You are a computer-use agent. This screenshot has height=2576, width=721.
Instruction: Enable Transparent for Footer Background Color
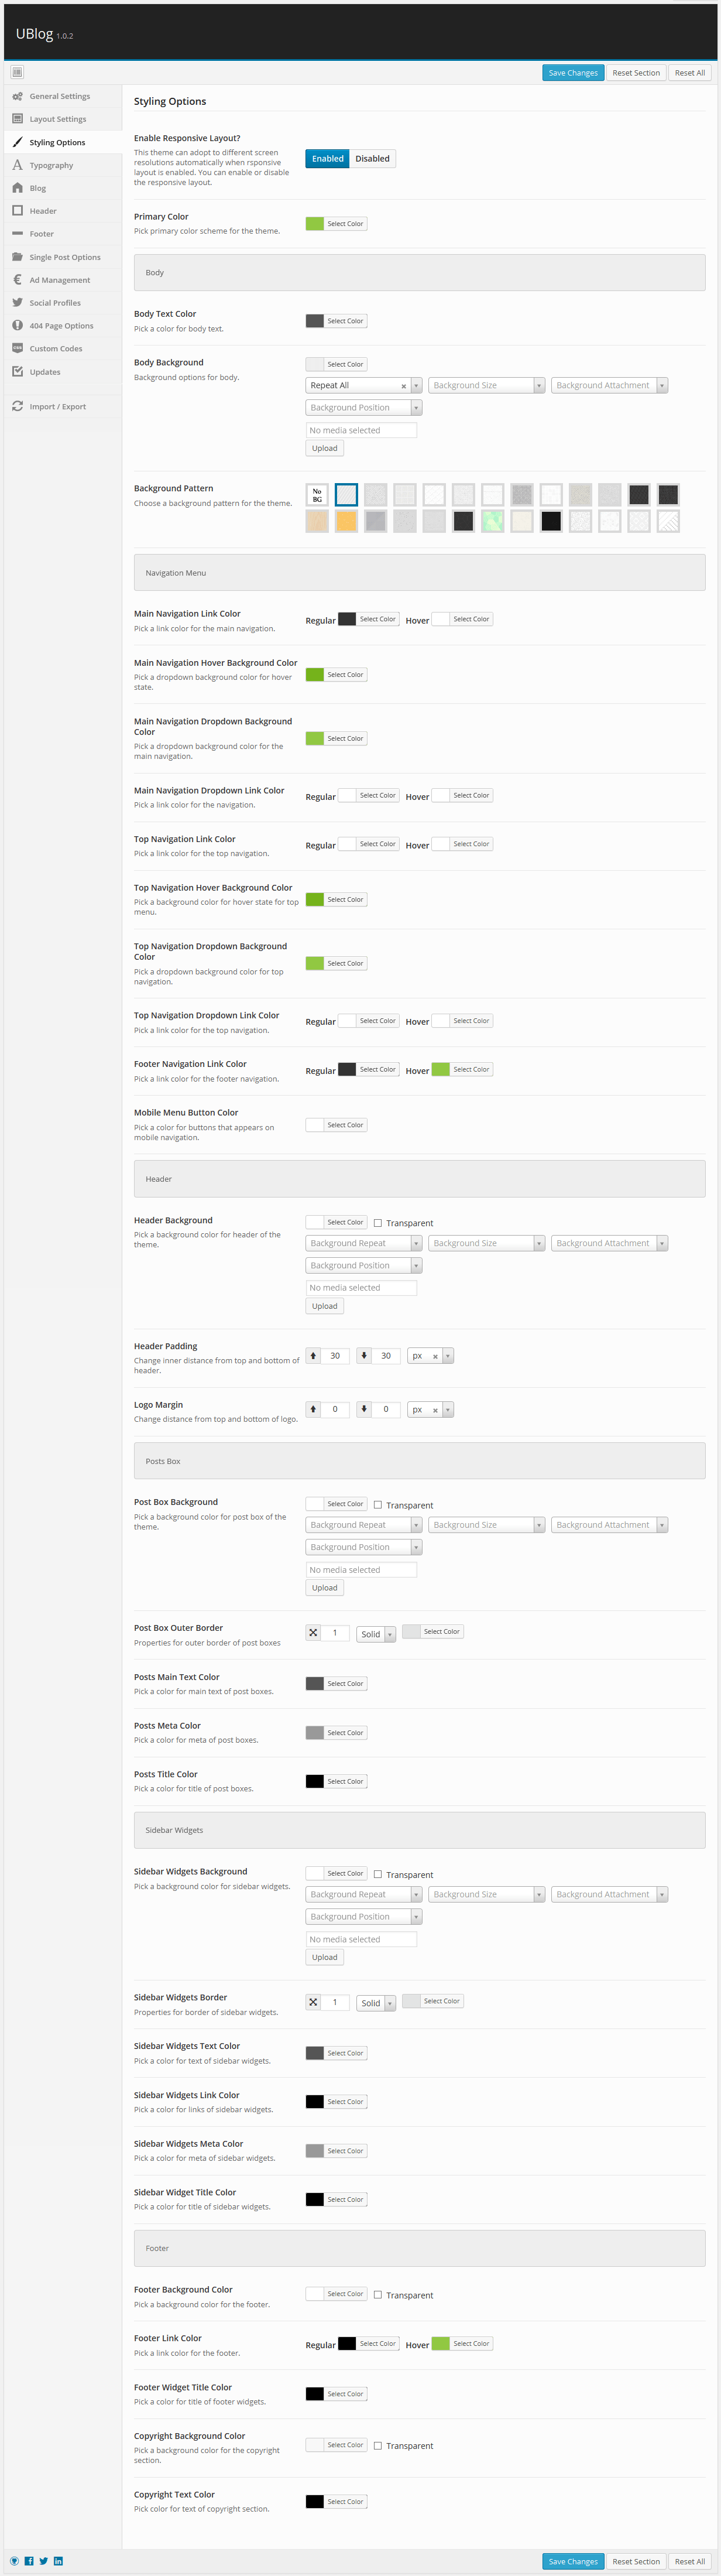(378, 2295)
